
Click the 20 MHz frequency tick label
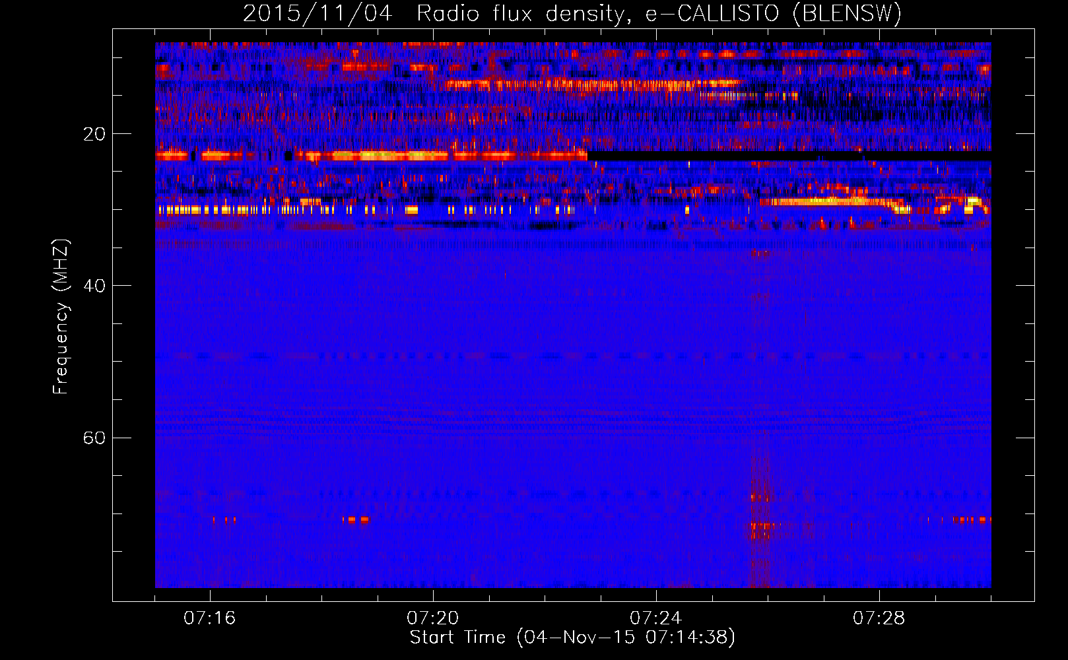tap(94, 134)
